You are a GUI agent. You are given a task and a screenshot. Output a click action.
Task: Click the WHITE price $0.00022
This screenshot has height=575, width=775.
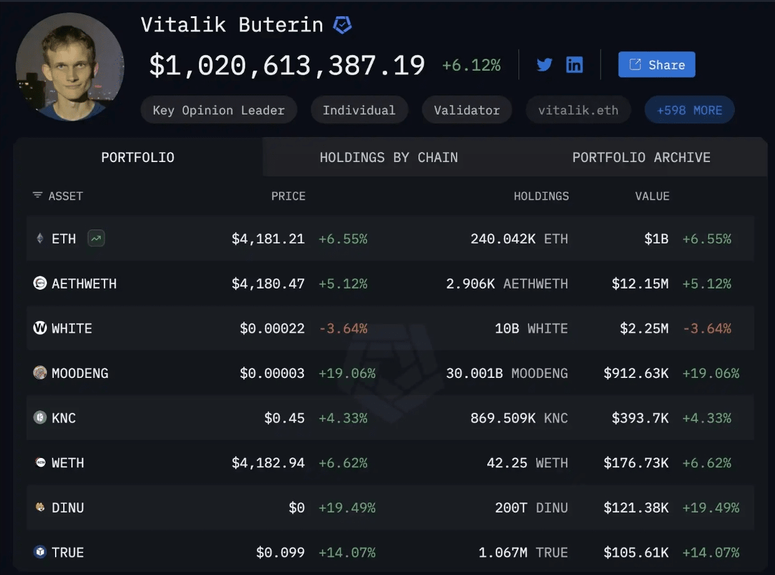click(273, 328)
